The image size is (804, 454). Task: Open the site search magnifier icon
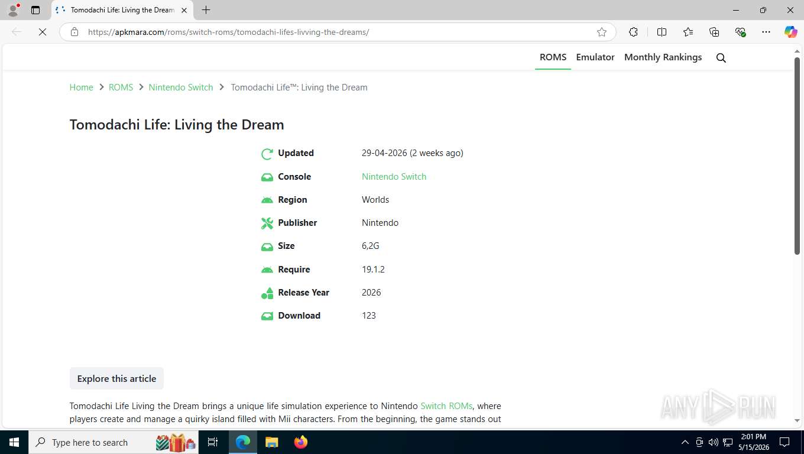(x=721, y=57)
